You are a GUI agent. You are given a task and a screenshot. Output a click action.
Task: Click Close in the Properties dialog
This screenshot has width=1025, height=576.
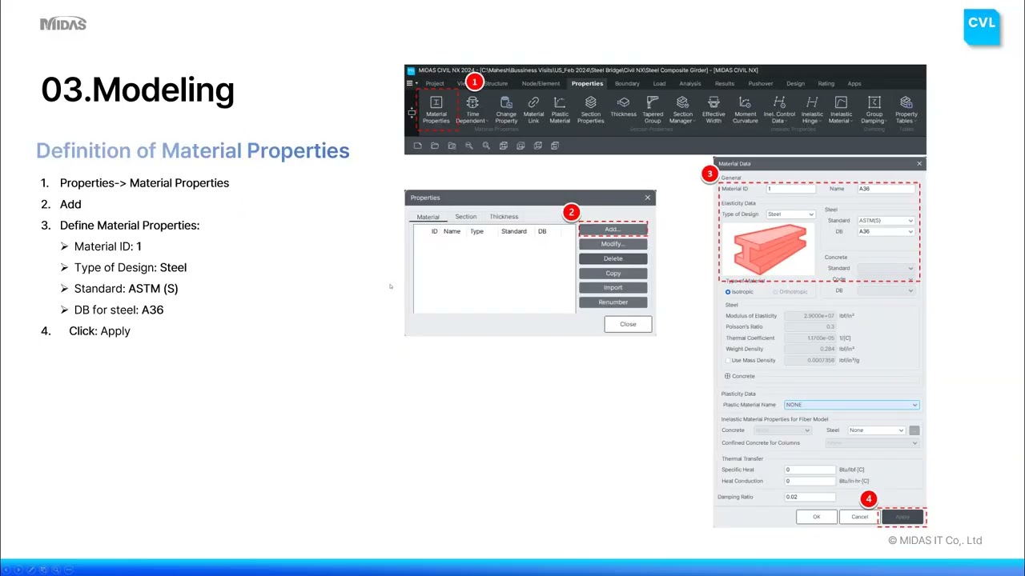point(628,324)
